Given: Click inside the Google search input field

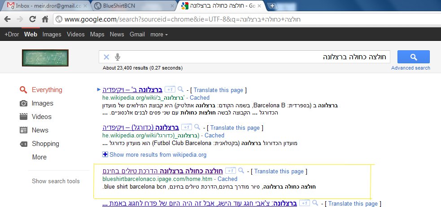Looking at the screenshot, I should click(x=244, y=57).
